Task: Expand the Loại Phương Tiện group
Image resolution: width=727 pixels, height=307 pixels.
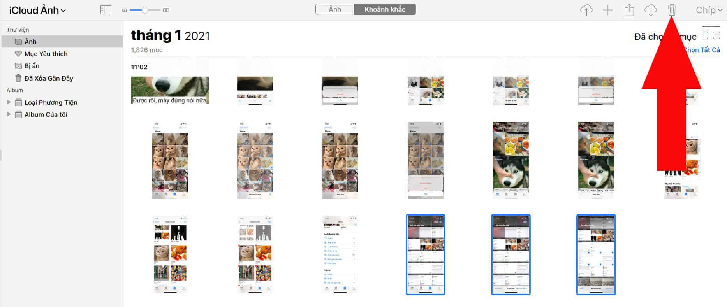Action: pyautogui.click(x=9, y=102)
